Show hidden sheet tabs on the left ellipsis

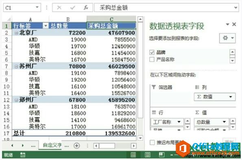(33, 146)
